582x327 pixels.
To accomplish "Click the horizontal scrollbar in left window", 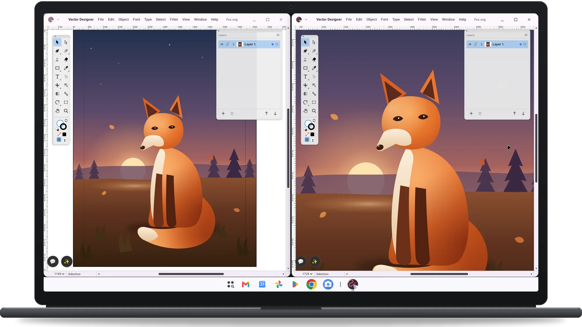I will (191, 274).
